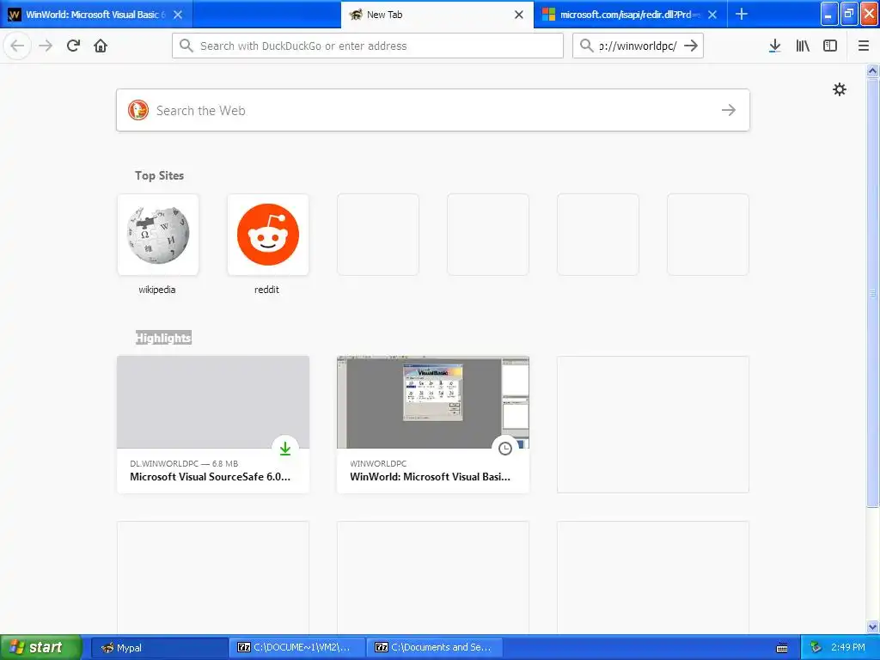Click the Microsoft logo tab favicon
This screenshot has height=660, width=880.
pos(548,15)
